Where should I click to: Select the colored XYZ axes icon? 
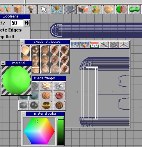click(124, 45)
